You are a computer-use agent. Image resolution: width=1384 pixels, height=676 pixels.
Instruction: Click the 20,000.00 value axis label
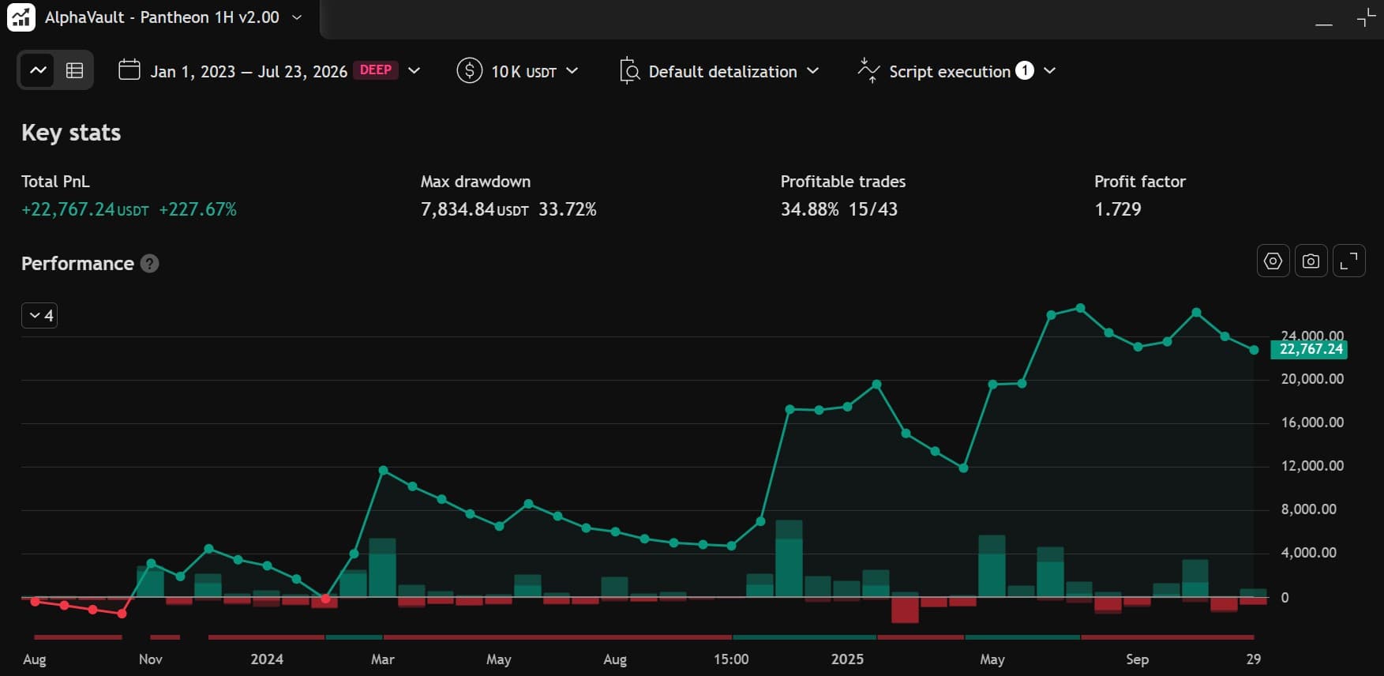(1312, 379)
